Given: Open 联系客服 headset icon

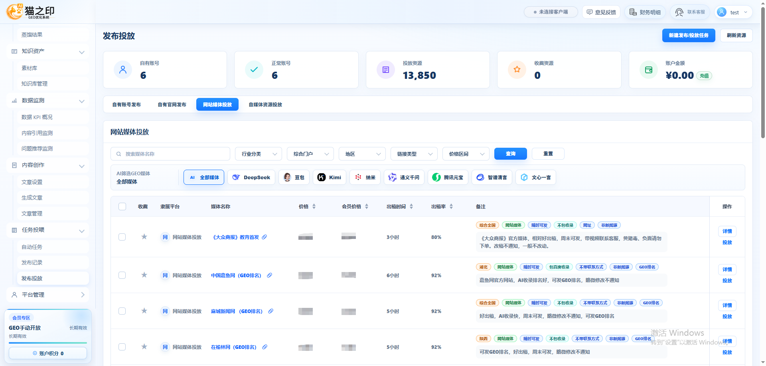Looking at the screenshot, I should [x=679, y=12].
